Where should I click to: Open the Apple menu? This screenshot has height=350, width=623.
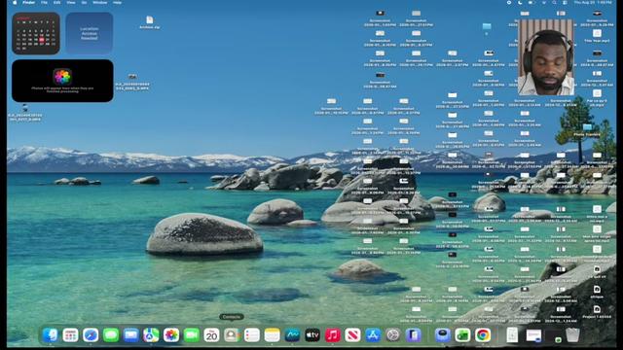click(x=15, y=2)
